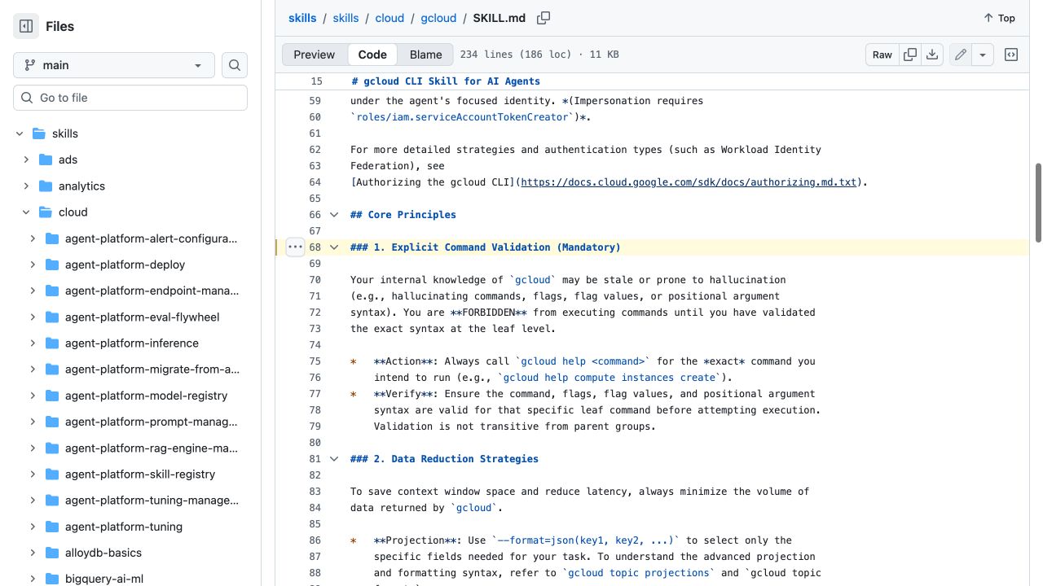Open the alloydb-basics folder
The width and height of the screenshot is (1043, 586).
pos(103,553)
